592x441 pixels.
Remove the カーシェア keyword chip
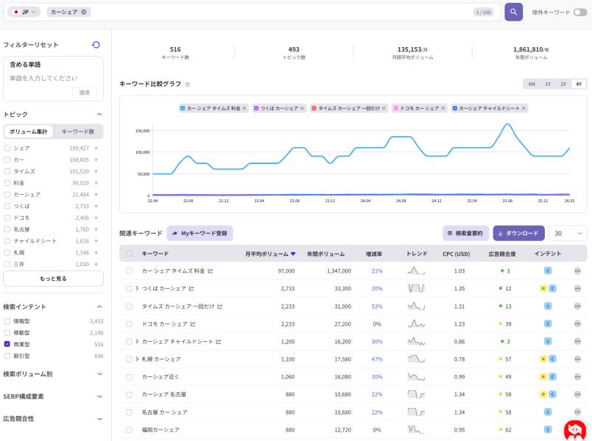[x=84, y=12]
